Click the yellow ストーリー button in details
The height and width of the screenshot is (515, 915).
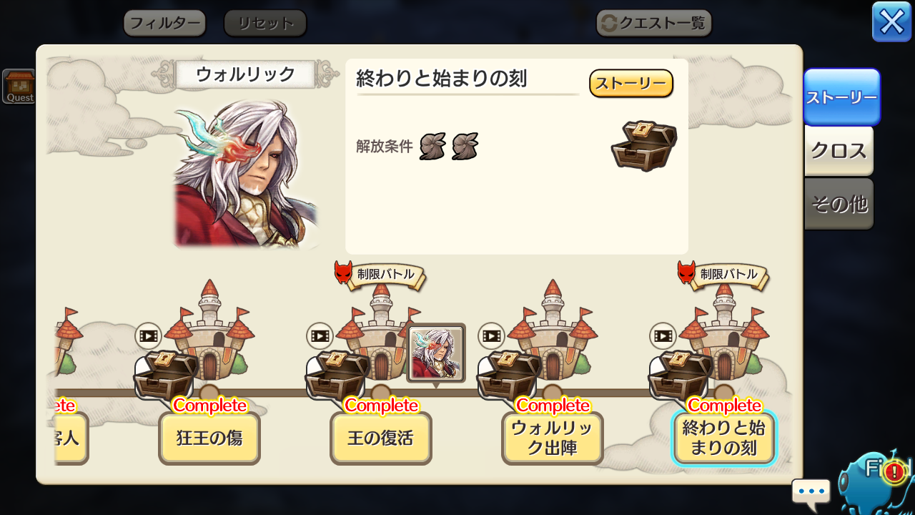[631, 83]
